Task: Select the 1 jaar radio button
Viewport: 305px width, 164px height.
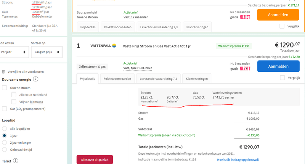Action: coord(4,136)
